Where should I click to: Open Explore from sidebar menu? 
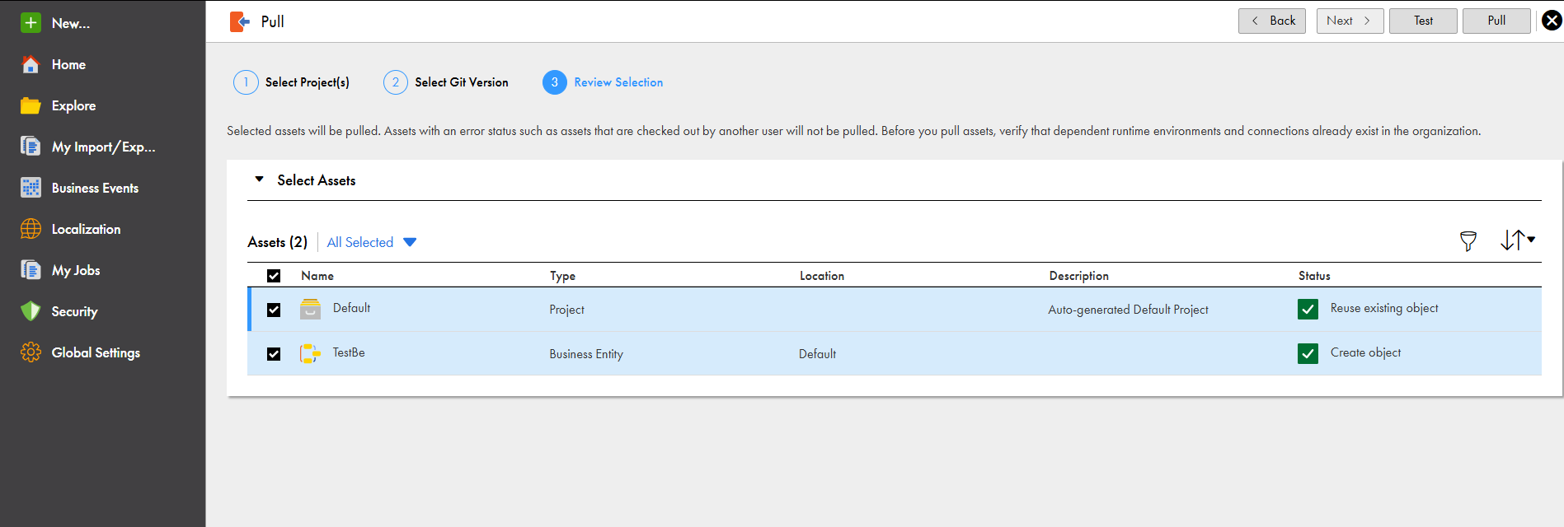tap(73, 105)
